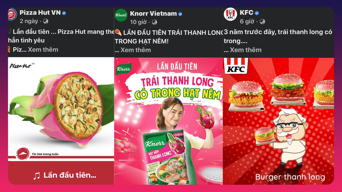This screenshot has width=342, height=192.
Task: Click the '2 ngày' post timestamp
Action: (x=29, y=21)
